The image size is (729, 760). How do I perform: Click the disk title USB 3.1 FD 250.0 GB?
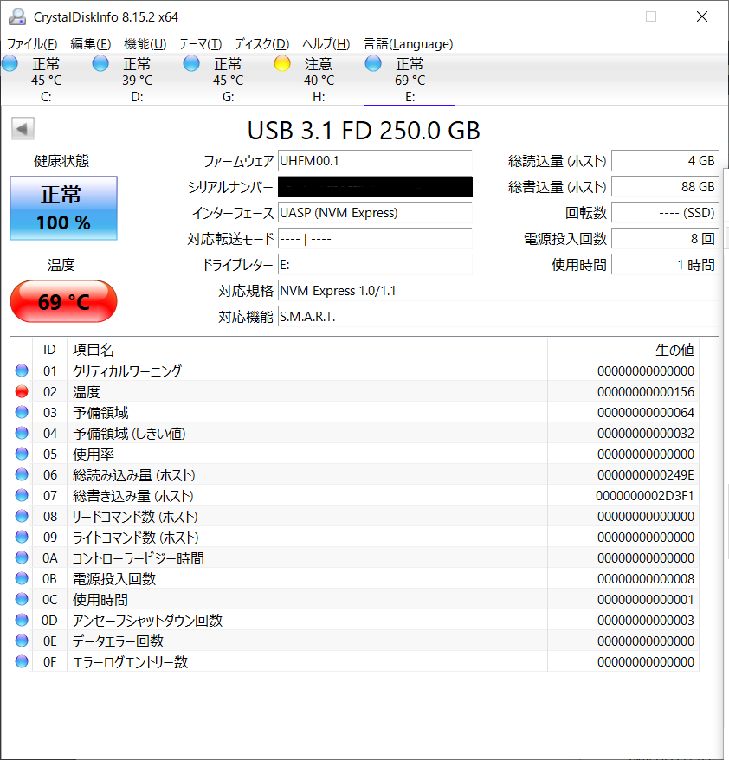pos(364,131)
